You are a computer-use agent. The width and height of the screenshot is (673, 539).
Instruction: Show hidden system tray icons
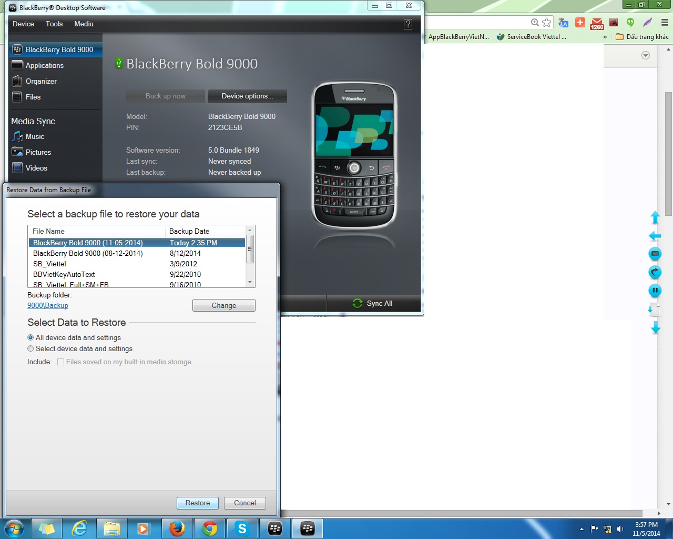[582, 529]
